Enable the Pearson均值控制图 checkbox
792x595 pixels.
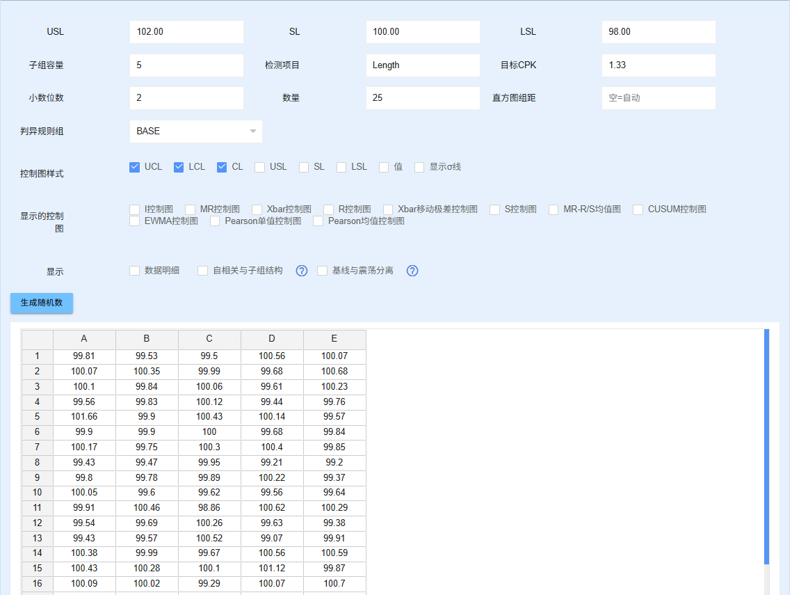point(318,221)
